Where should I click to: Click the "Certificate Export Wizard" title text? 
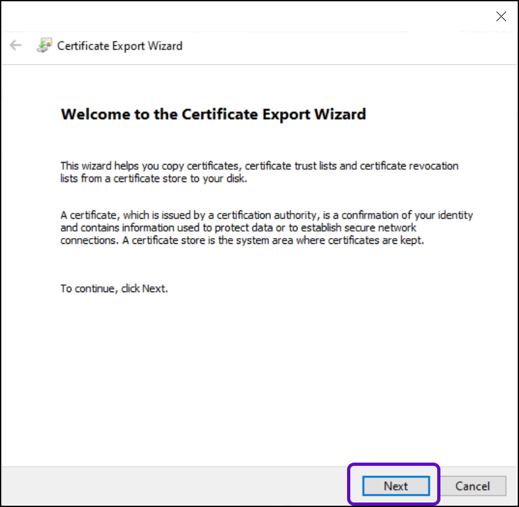tap(120, 46)
